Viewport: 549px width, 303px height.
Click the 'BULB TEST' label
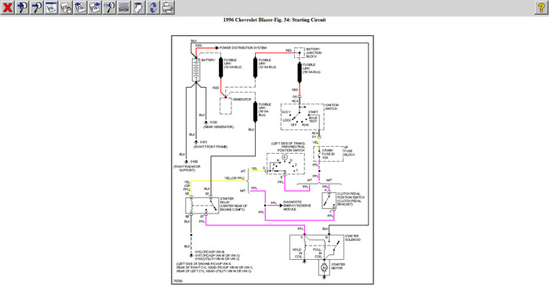click(313, 120)
